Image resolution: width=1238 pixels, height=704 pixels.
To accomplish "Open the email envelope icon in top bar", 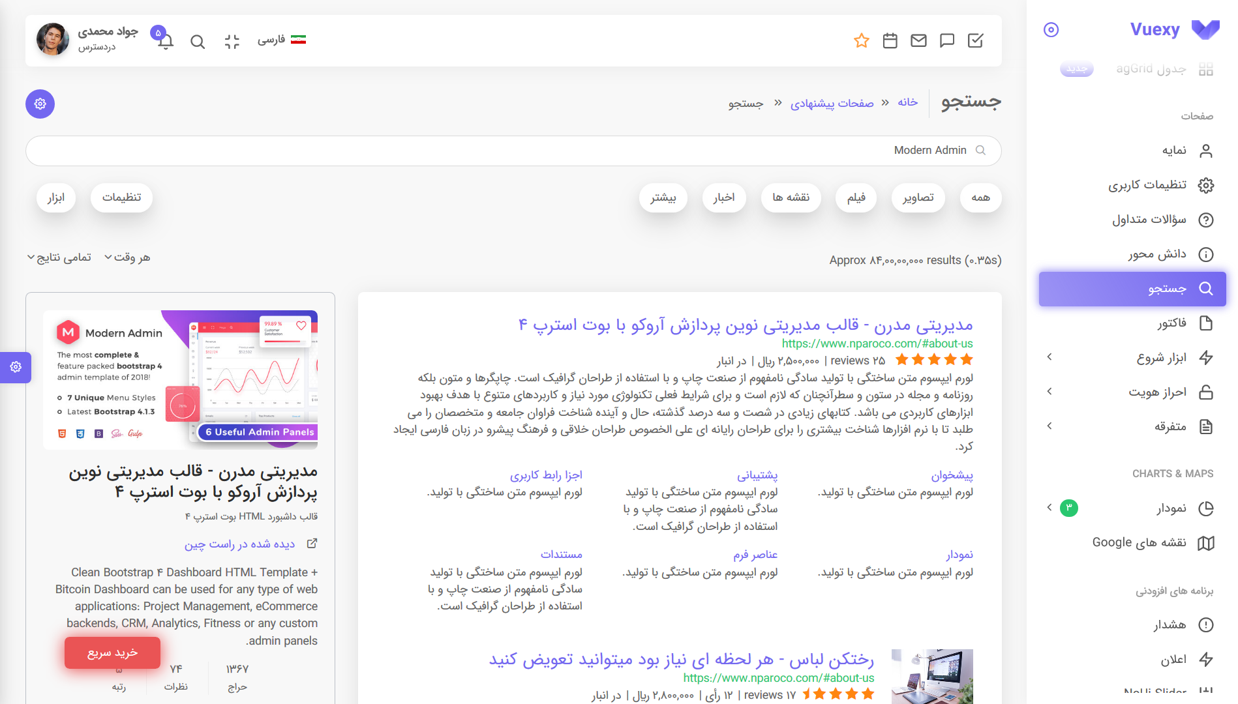I will click(918, 40).
